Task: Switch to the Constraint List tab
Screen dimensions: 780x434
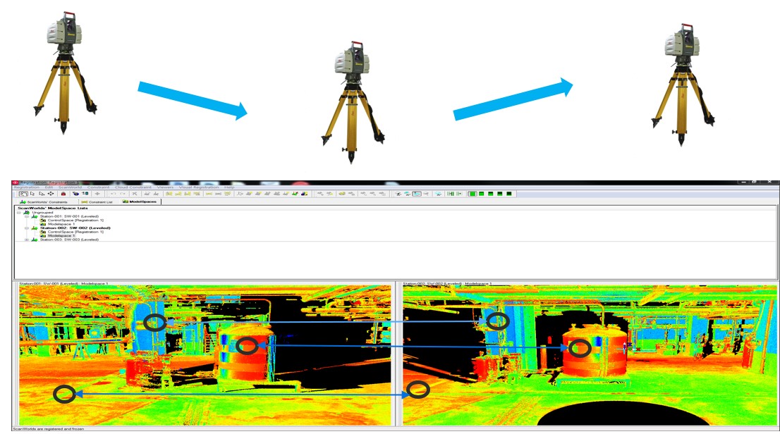Action: [96, 201]
